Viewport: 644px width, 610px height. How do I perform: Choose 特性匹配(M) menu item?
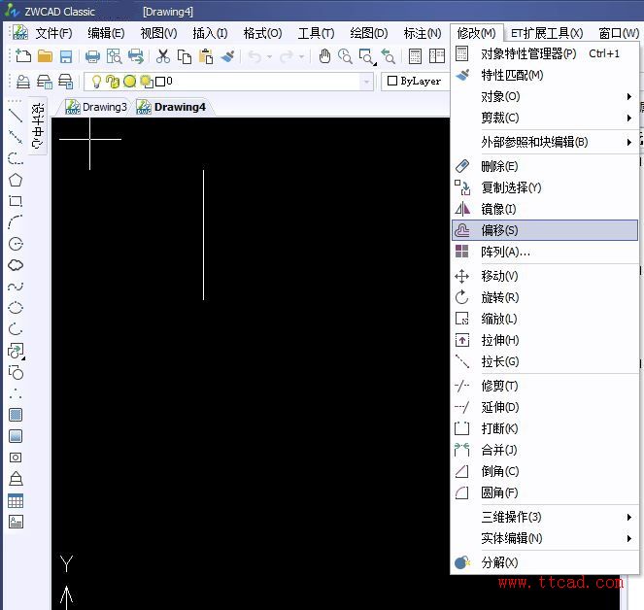point(545,75)
